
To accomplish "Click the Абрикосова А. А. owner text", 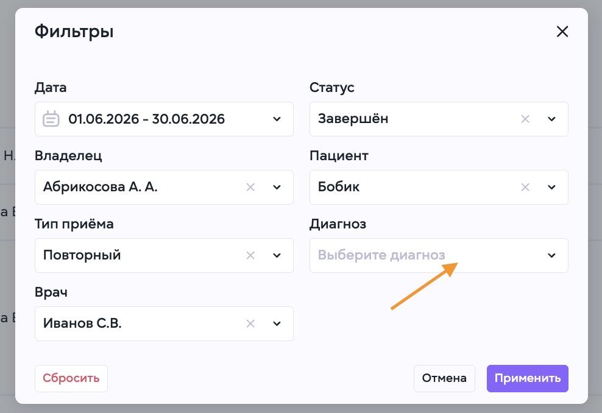I will [x=100, y=187].
